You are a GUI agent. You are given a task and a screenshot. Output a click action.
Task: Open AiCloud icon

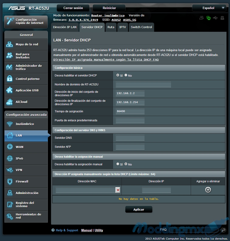tap(9, 102)
